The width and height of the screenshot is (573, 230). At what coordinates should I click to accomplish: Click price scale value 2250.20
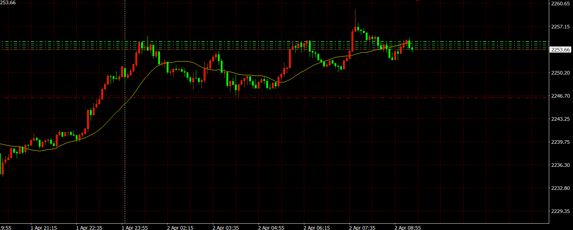click(x=561, y=73)
